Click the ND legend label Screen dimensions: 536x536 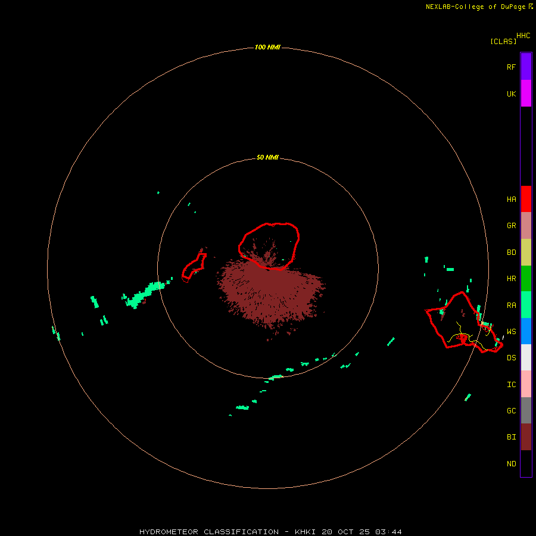tap(512, 464)
